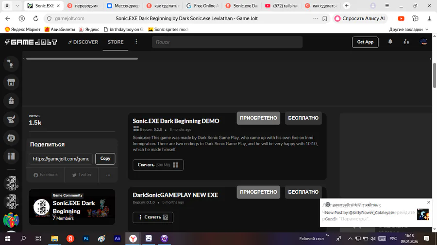Open the three-dot menu next to STORE
The image size is (437, 245).
point(136,42)
